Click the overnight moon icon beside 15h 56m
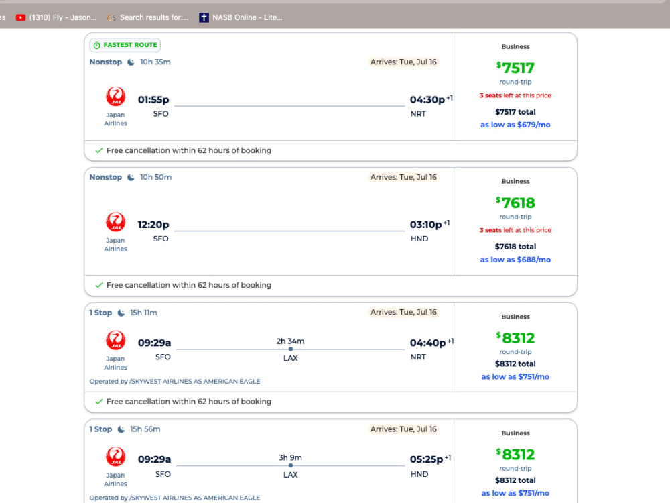The width and height of the screenshot is (670, 503). [121, 429]
